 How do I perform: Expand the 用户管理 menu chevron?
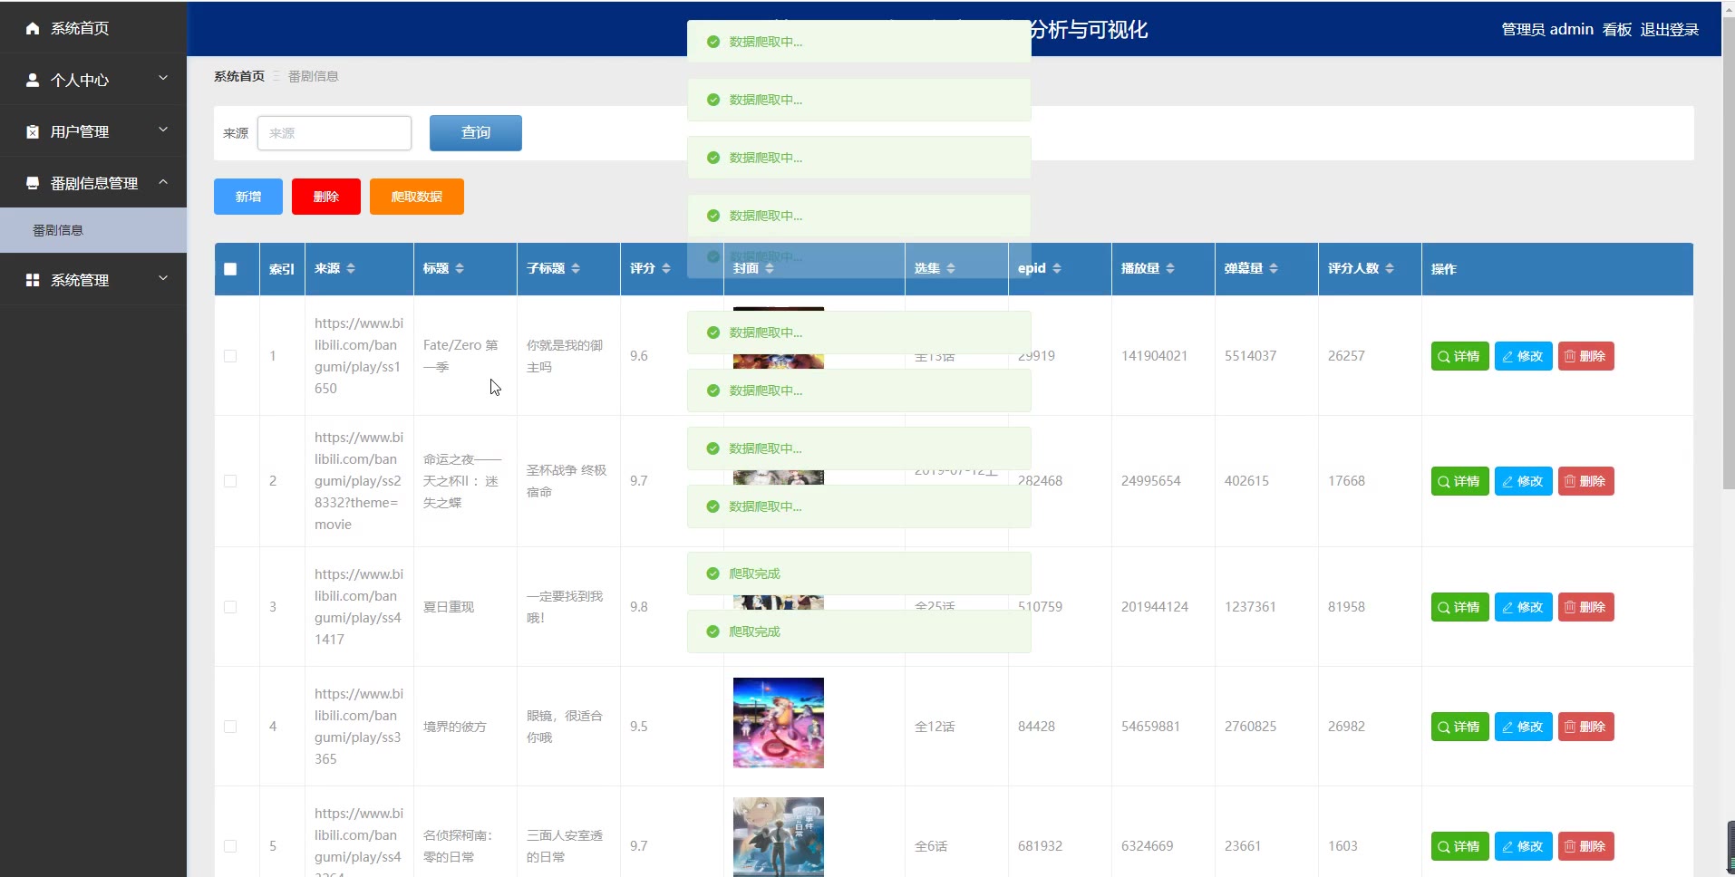tap(163, 130)
